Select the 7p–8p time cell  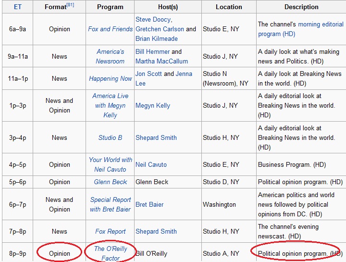coord(17,231)
